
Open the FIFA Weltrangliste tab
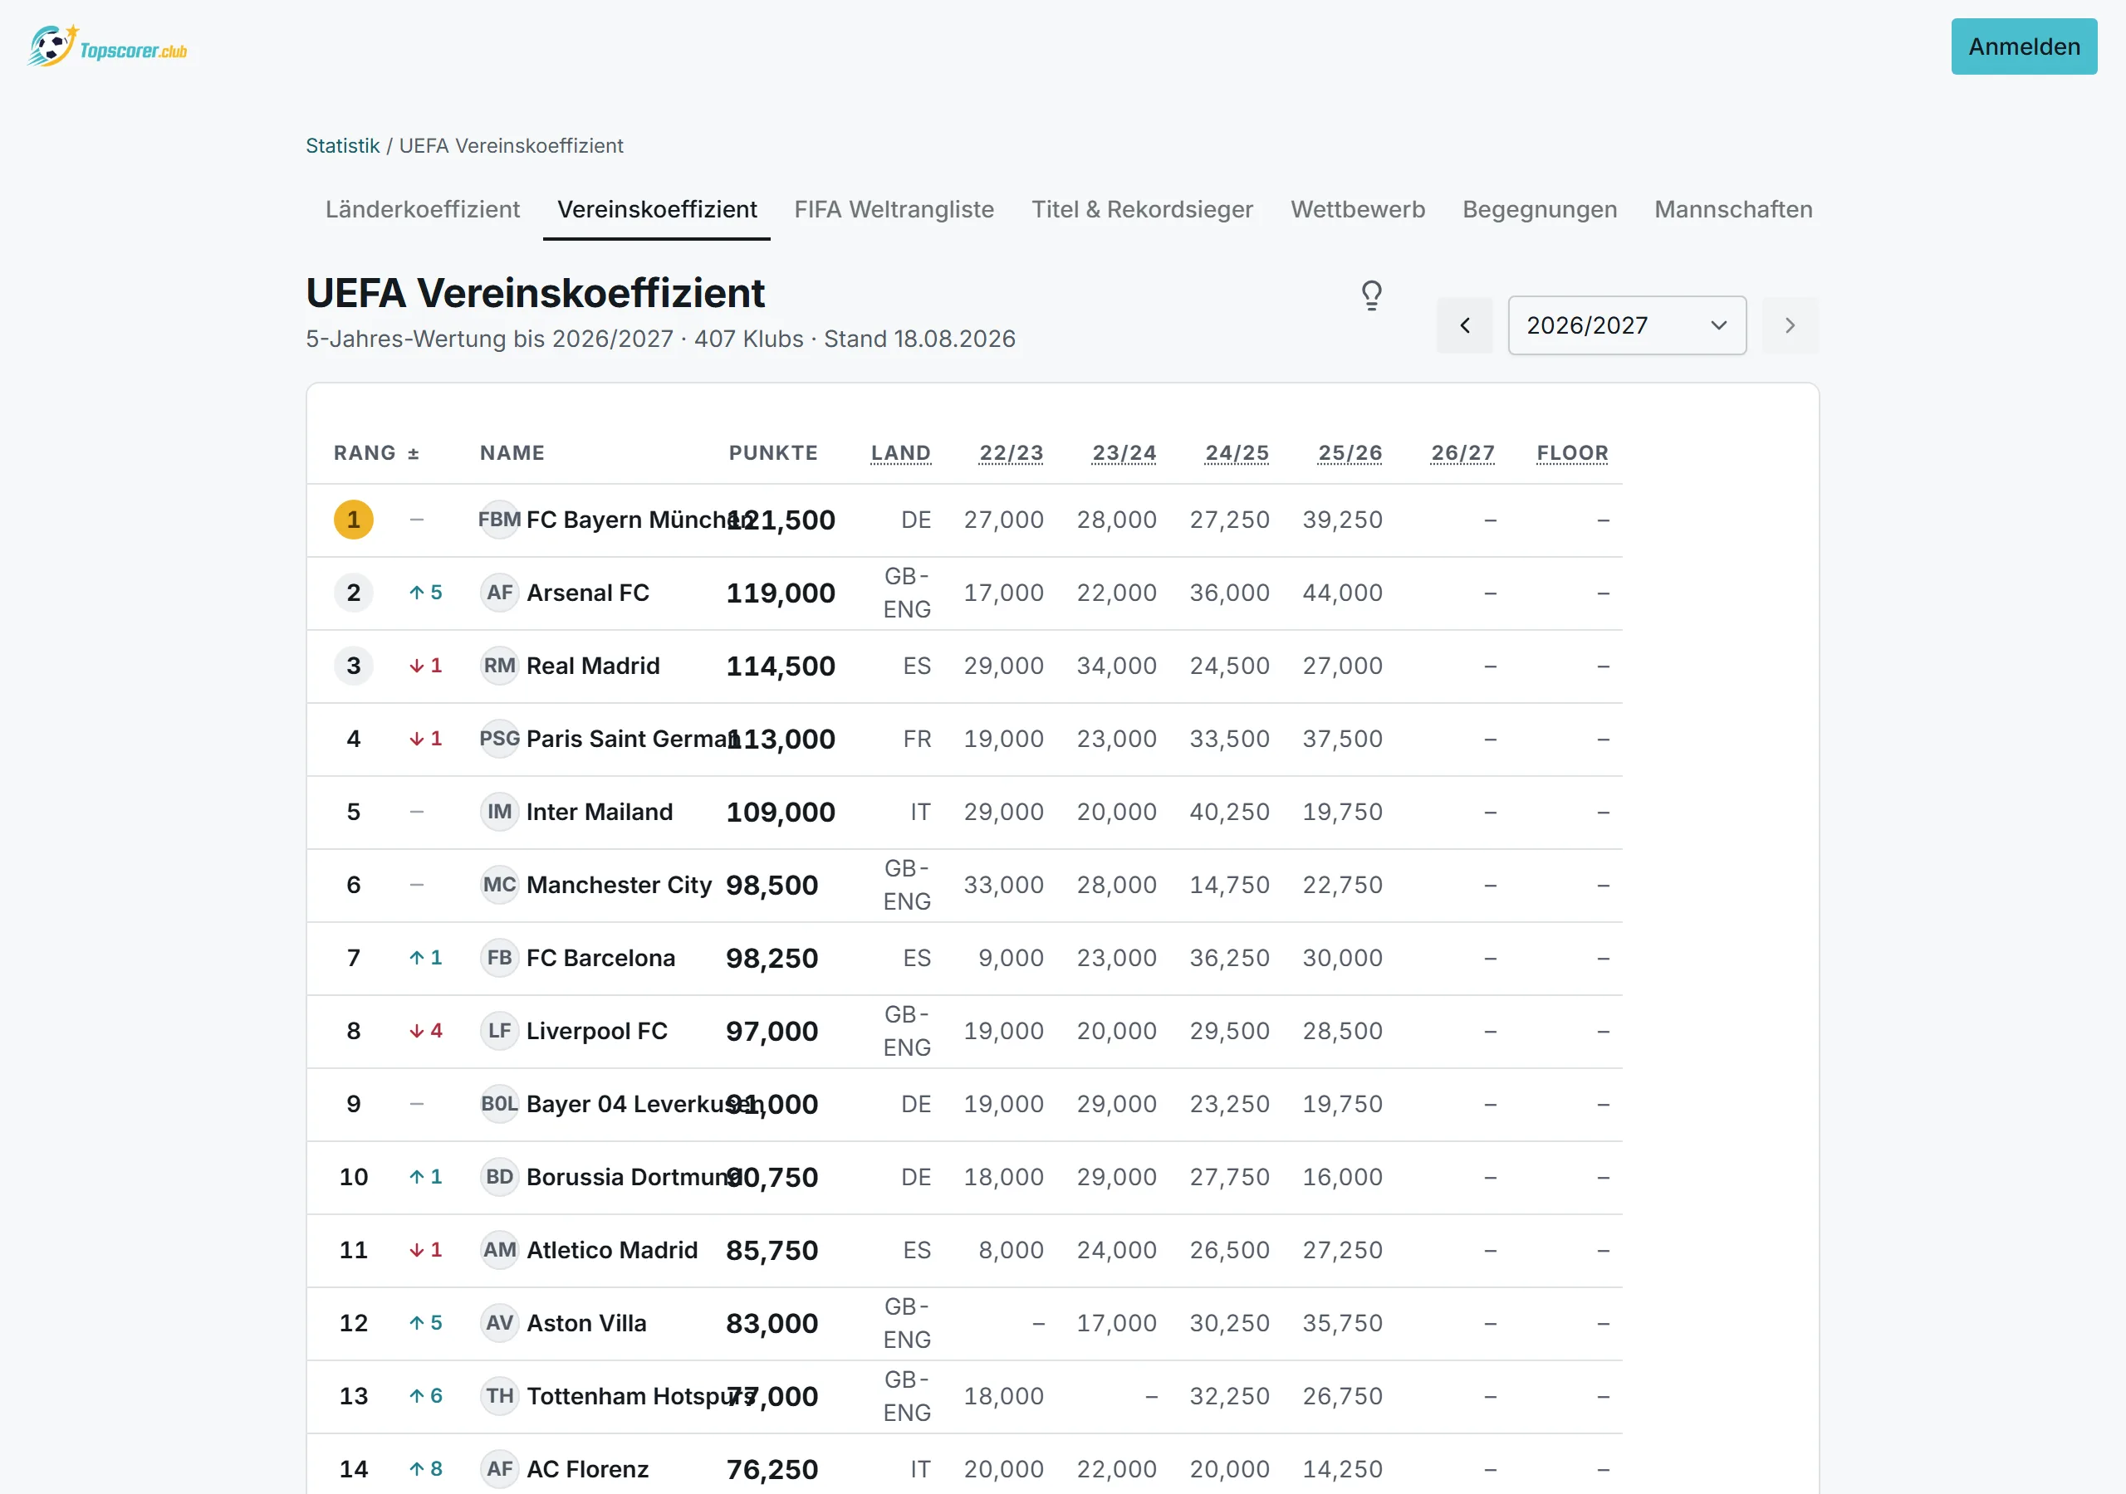click(894, 209)
